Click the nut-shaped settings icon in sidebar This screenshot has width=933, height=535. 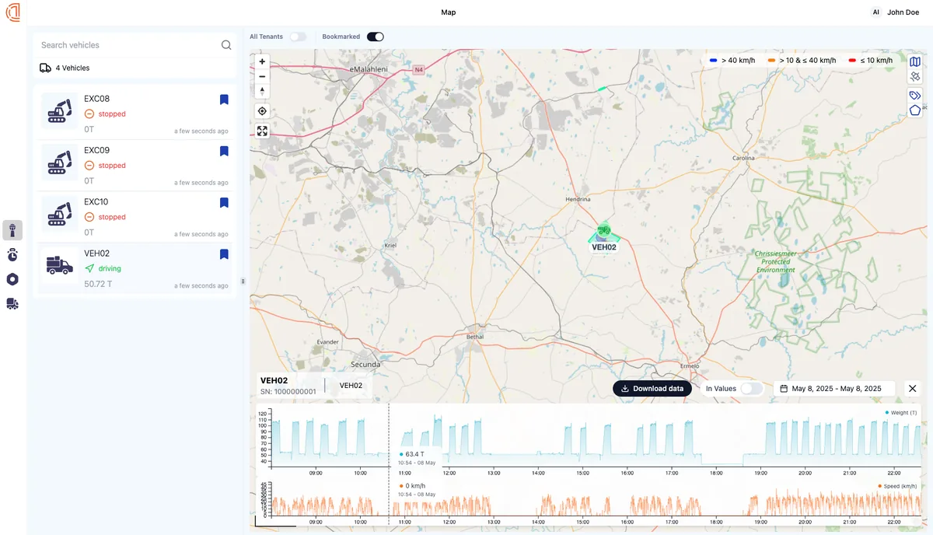(12, 279)
